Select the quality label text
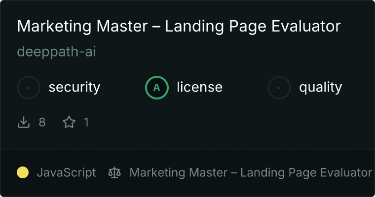The image size is (375, 197). (320, 88)
